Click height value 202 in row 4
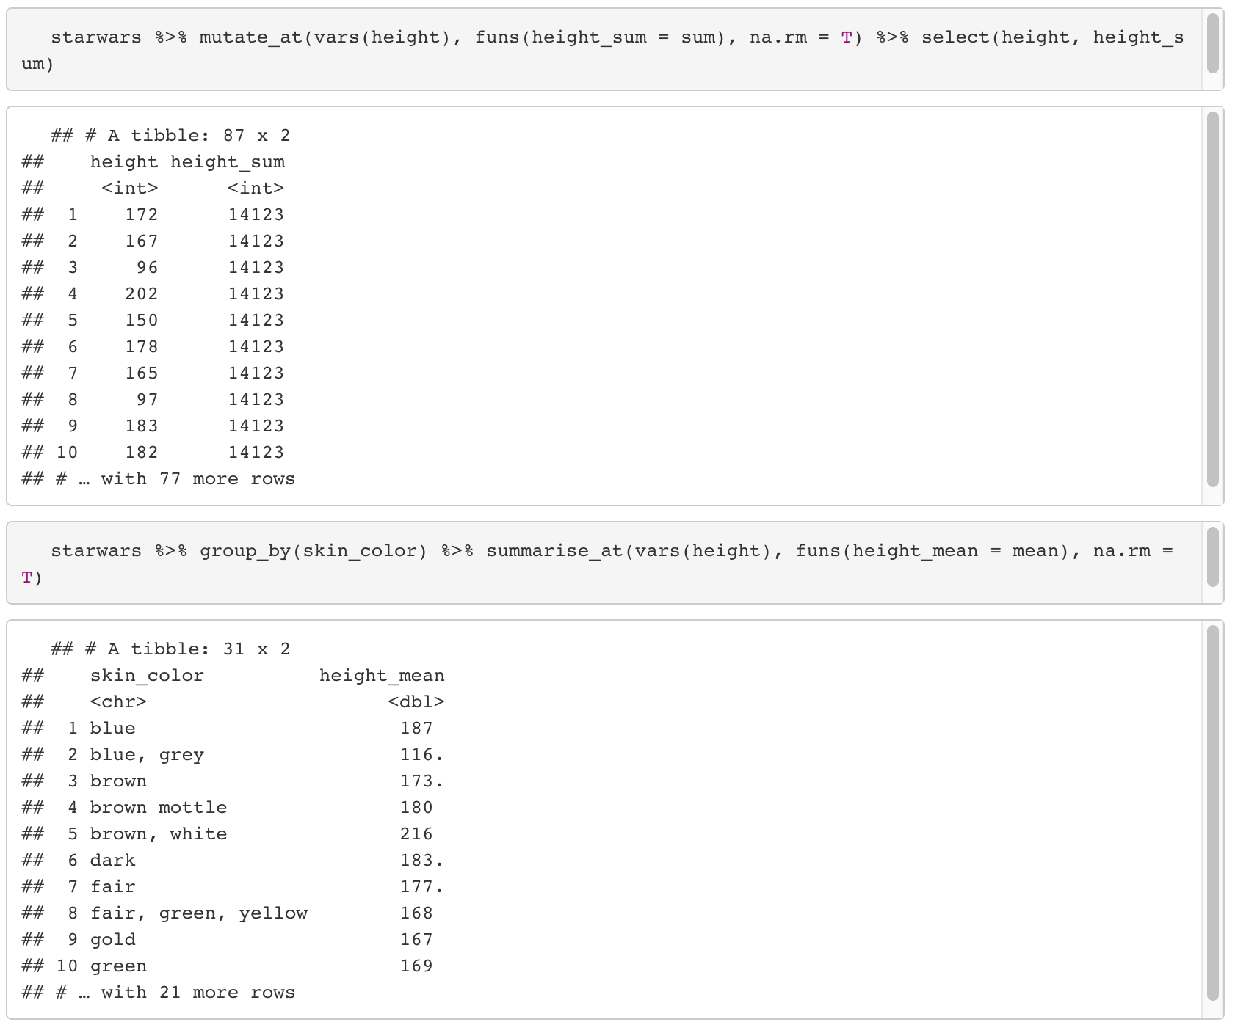This screenshot has height=1033, width=1235. (x=142, y=294)
